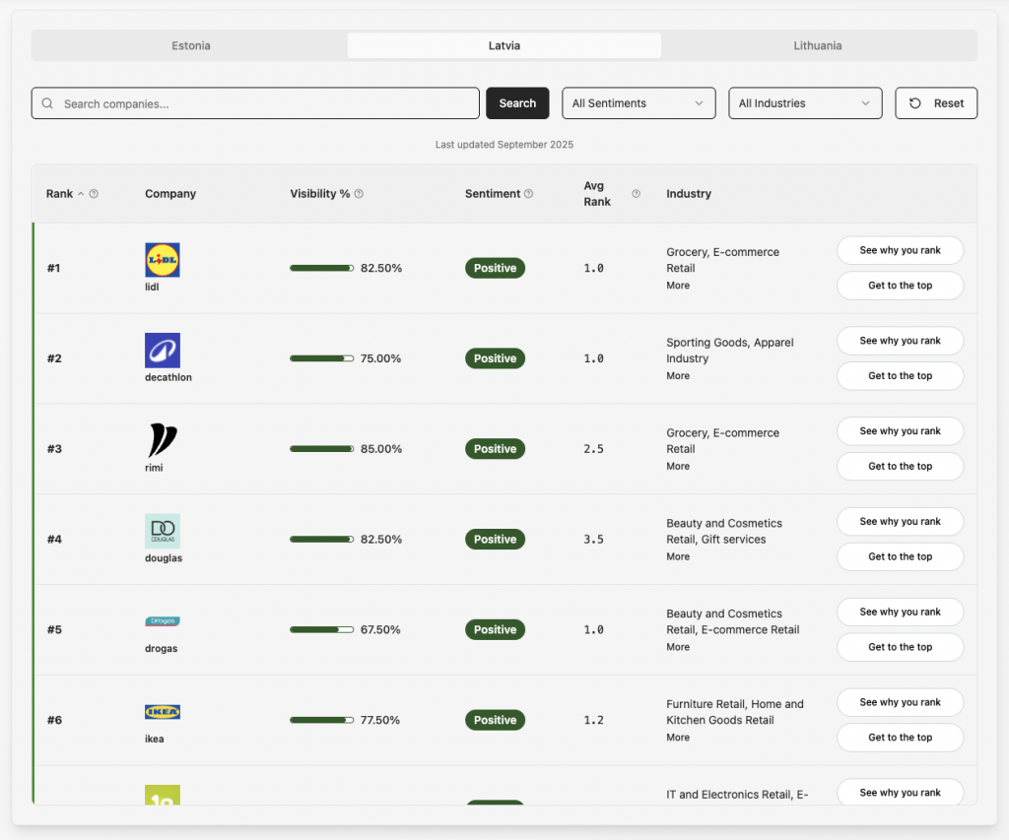The height and width of the screenshot is (840, 1009).
Task: Switch to the Lithuania tab
Action: tap(818, 45)
